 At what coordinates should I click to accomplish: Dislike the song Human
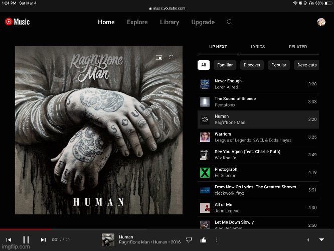tap(189, 240)
